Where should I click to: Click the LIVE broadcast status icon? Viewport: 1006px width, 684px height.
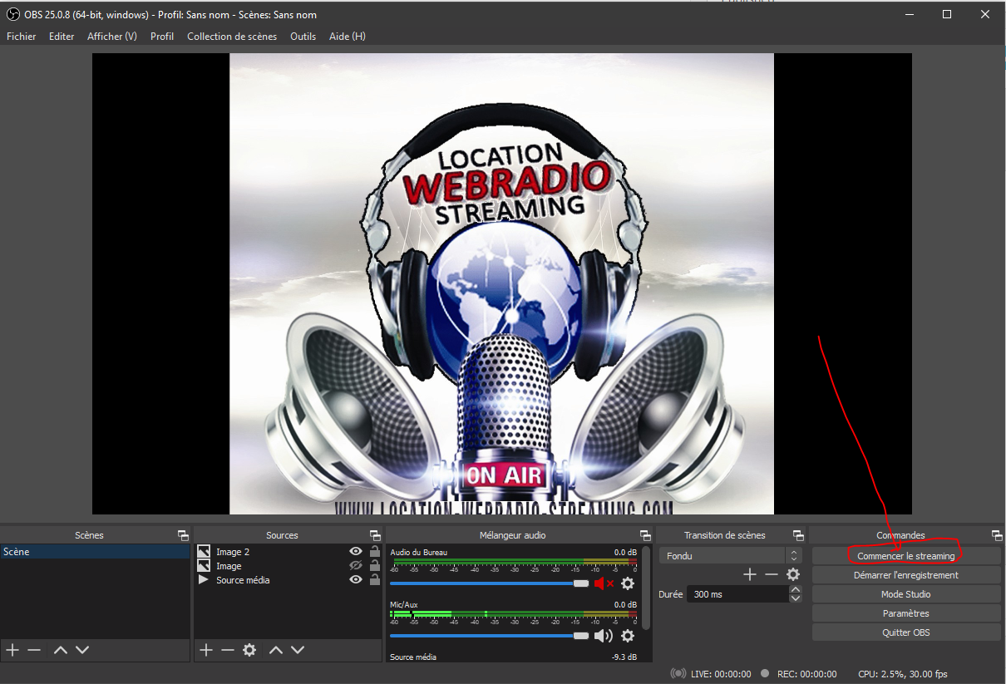(x=678, y=674)
